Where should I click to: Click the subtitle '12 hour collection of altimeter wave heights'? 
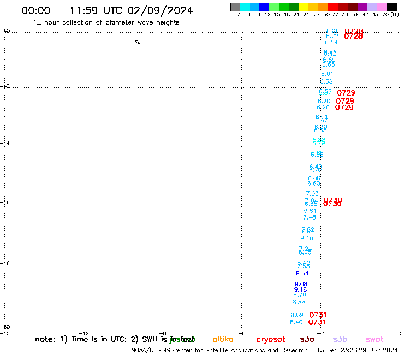coord(106,22)
